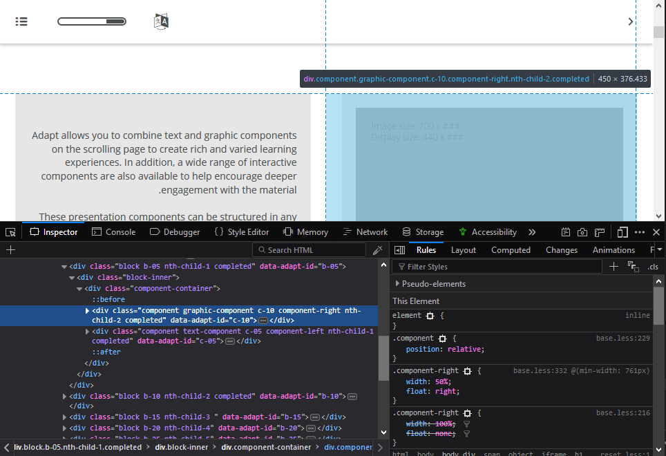Collapse the block b-05 div node
Image resolution: width=666 pixels, height=456 pixels.
point(64,267)
